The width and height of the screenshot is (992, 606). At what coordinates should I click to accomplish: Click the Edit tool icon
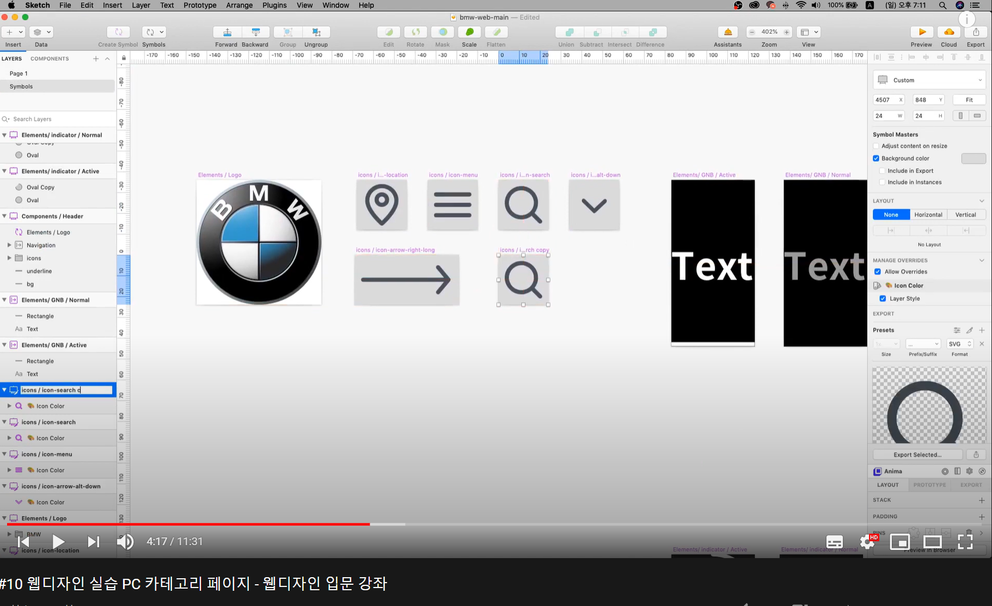(389, 32)
